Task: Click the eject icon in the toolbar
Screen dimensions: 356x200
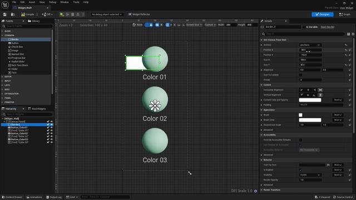Action: point(78,14)
